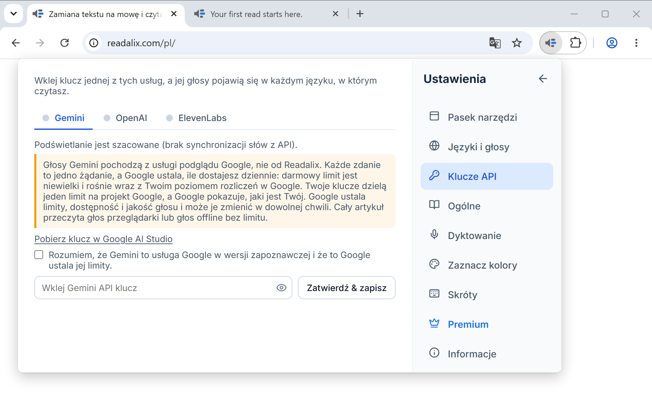The height and width of the screenshot is (408, 652).
Task: Go back to the previous page
Action: (x=16, y=43)
